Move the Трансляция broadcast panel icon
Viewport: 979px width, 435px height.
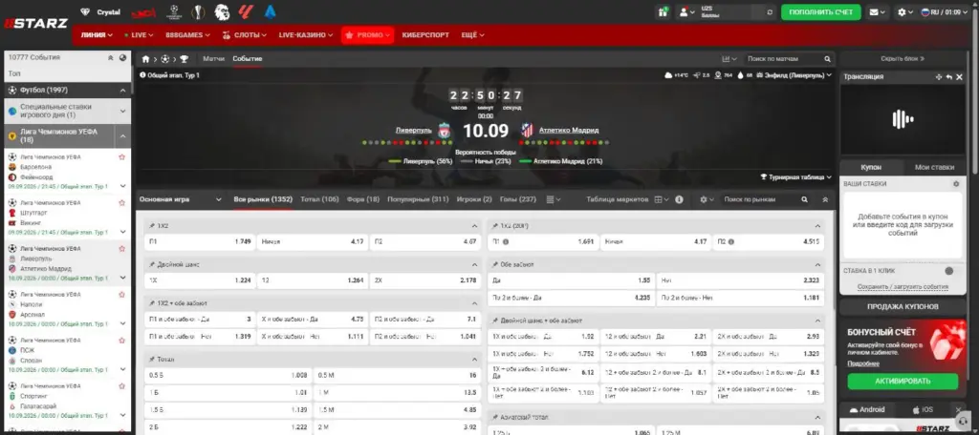pyautogui.click(x=939, y=76)
